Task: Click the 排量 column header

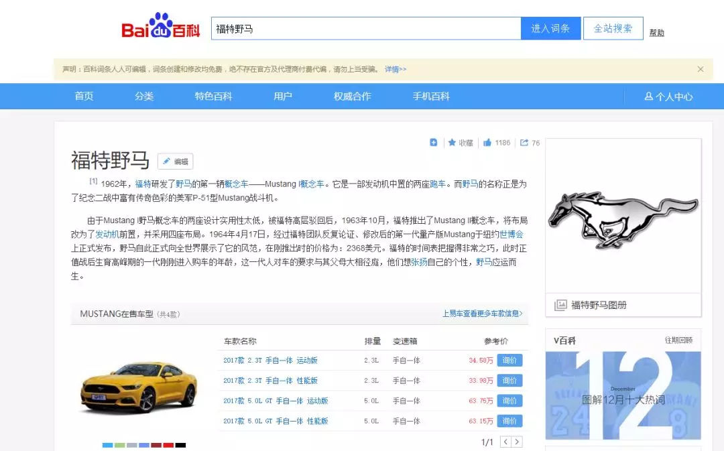Action: click(x=373, y=341)
